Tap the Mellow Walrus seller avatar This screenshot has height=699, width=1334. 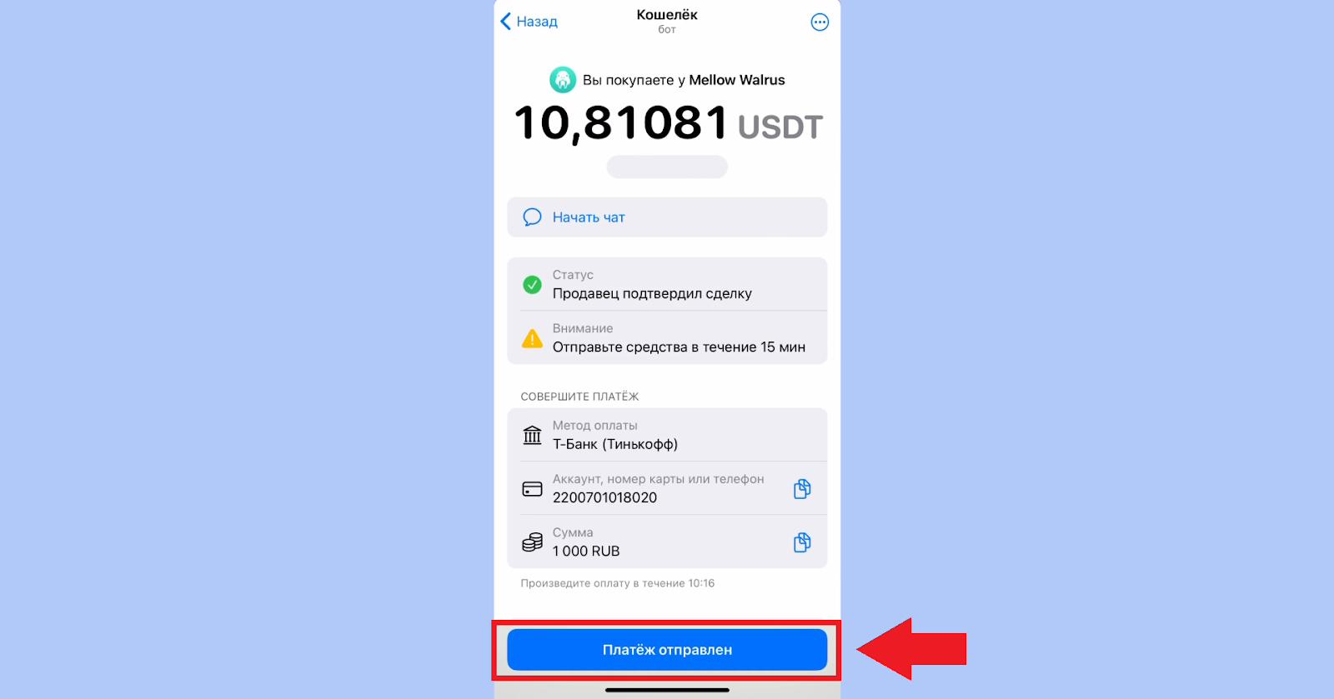coord(563,80)
